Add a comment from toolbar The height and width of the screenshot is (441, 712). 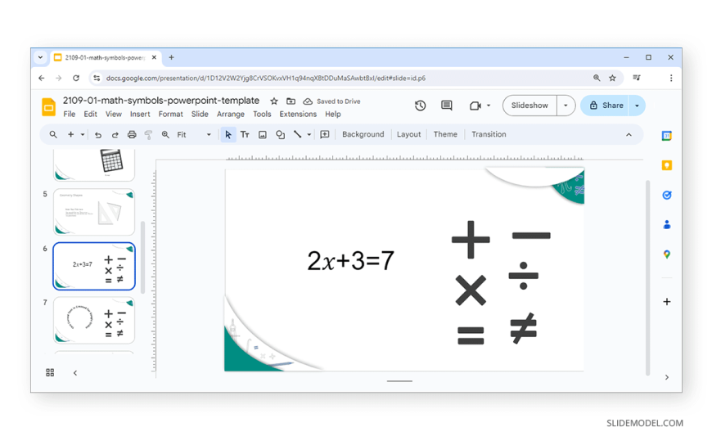(325, 134)
